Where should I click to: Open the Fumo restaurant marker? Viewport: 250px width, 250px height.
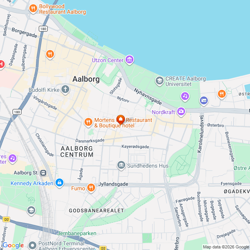[91, 187]
